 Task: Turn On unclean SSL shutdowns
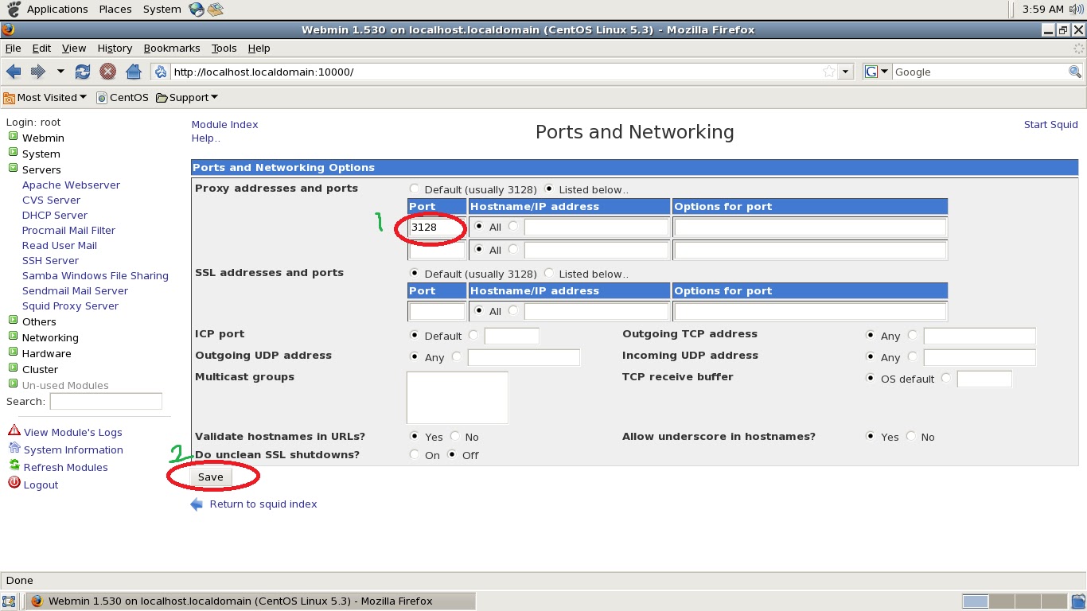click(x=414, y=454)
